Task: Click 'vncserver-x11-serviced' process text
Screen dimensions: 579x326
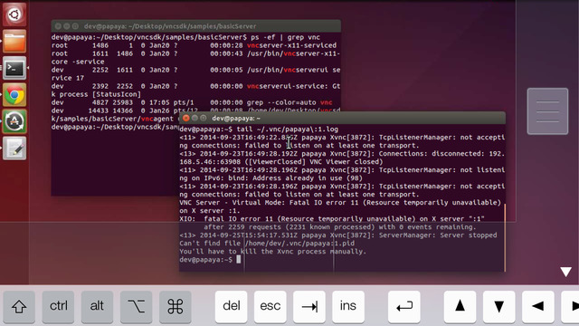Action: (291, 45)
